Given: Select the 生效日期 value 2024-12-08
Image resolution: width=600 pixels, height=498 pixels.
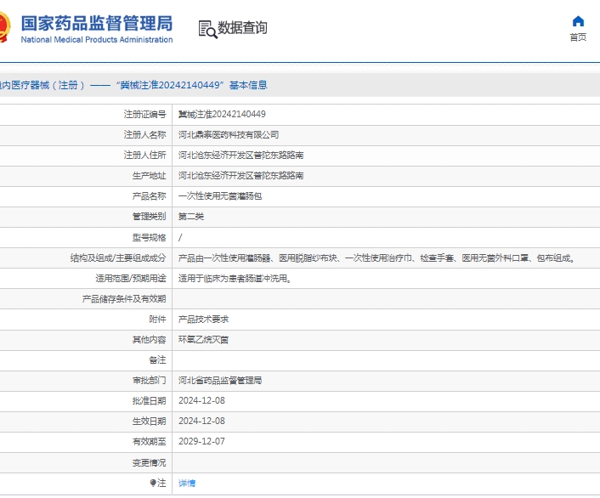Looking at the screenshot, I should (201, 421).
